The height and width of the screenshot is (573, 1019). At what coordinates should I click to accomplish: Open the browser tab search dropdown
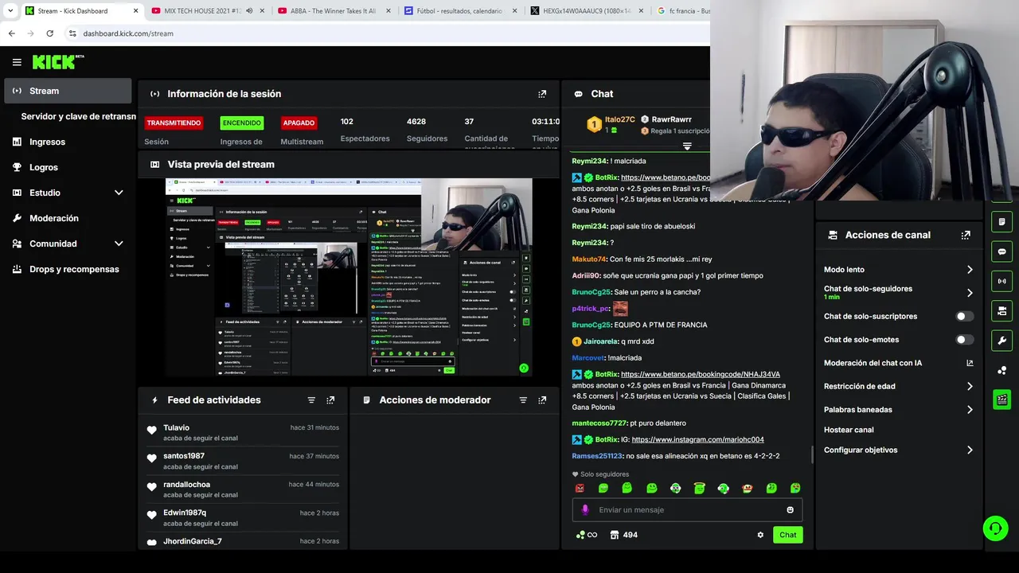[x=10, y=11]
